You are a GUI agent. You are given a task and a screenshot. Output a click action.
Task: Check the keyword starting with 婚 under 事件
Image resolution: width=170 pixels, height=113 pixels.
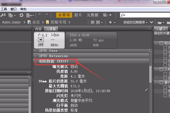click(165, 91)
